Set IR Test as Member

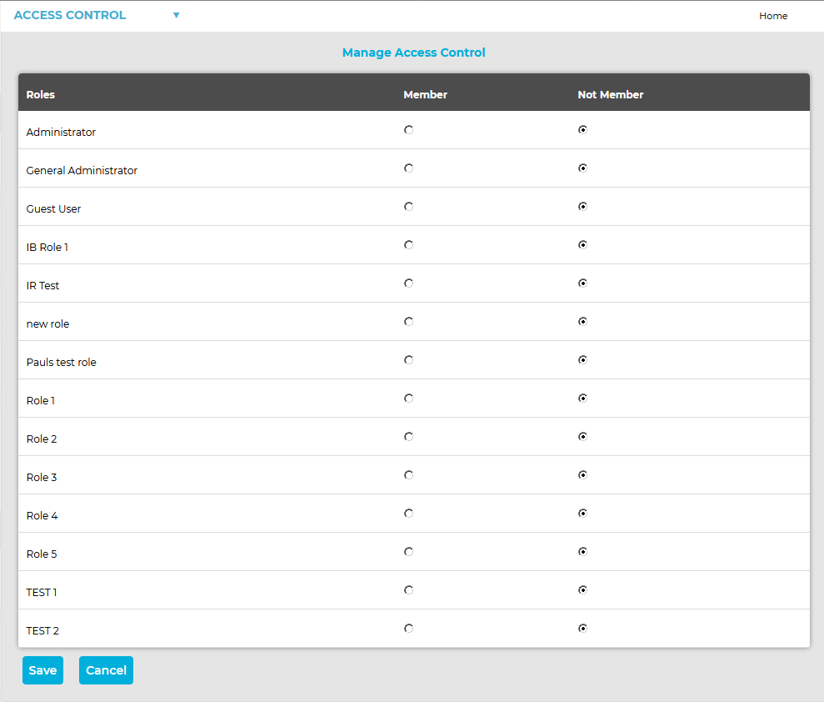point(409,283)
